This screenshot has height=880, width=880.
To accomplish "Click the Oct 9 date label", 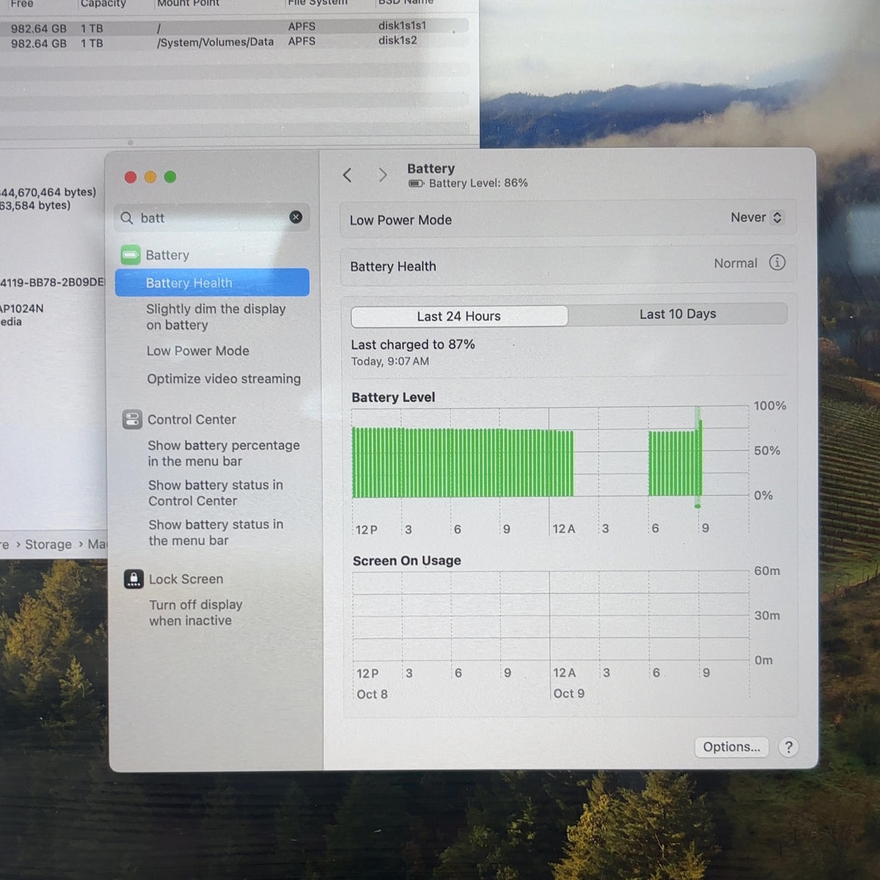I will pyautogui.click(x=569, y=693).
